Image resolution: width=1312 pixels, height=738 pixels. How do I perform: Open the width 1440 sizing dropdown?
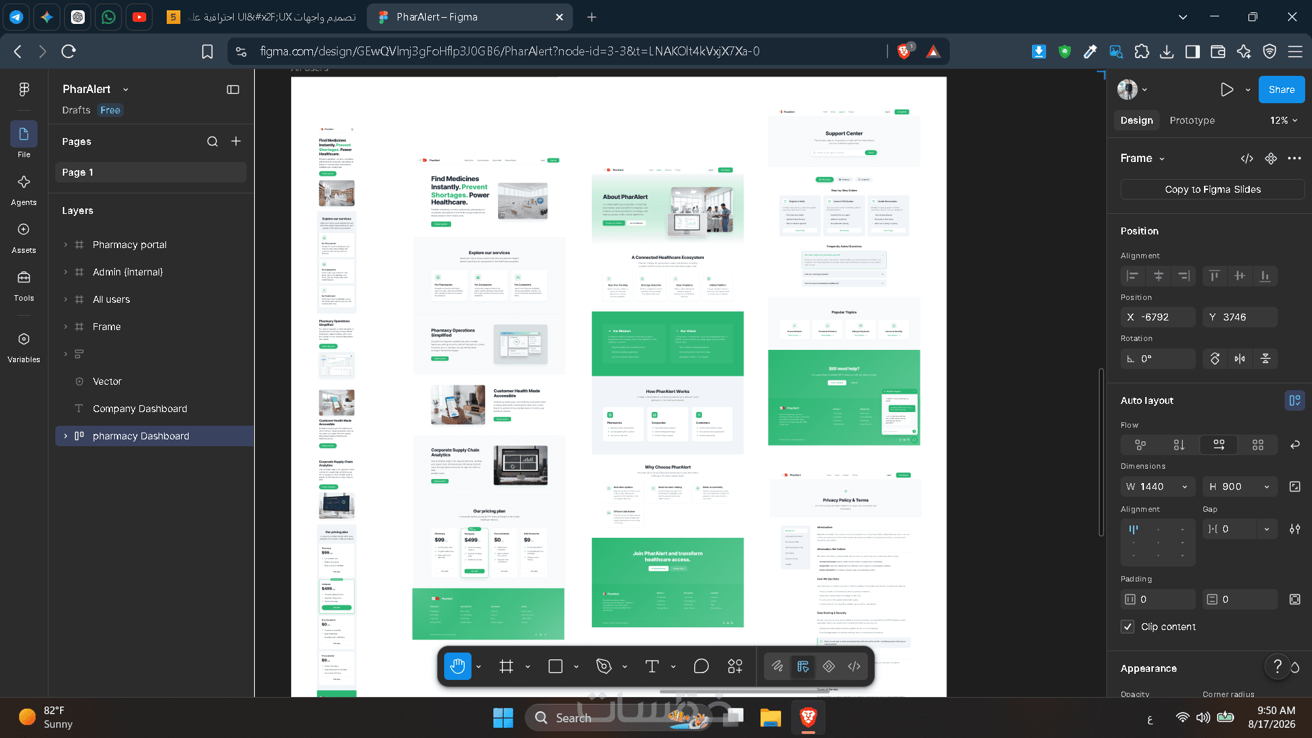coord(1185,487)
